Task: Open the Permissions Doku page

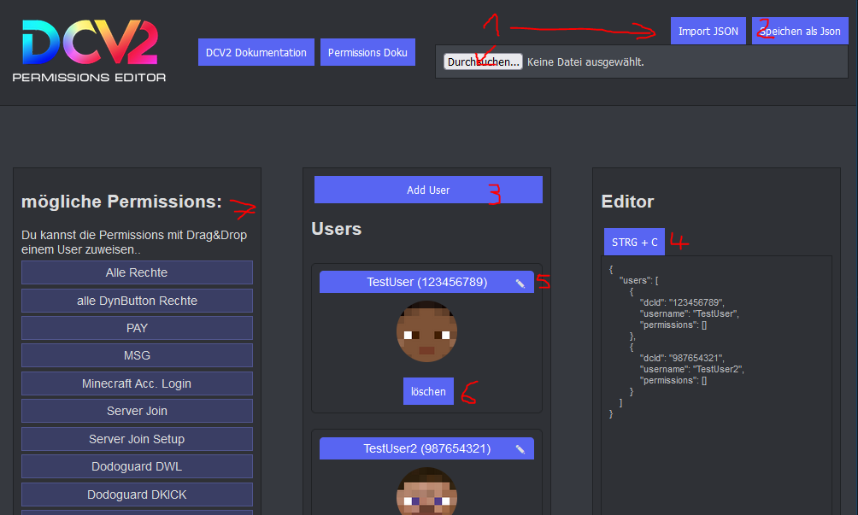Action: (x=367, y=52)
